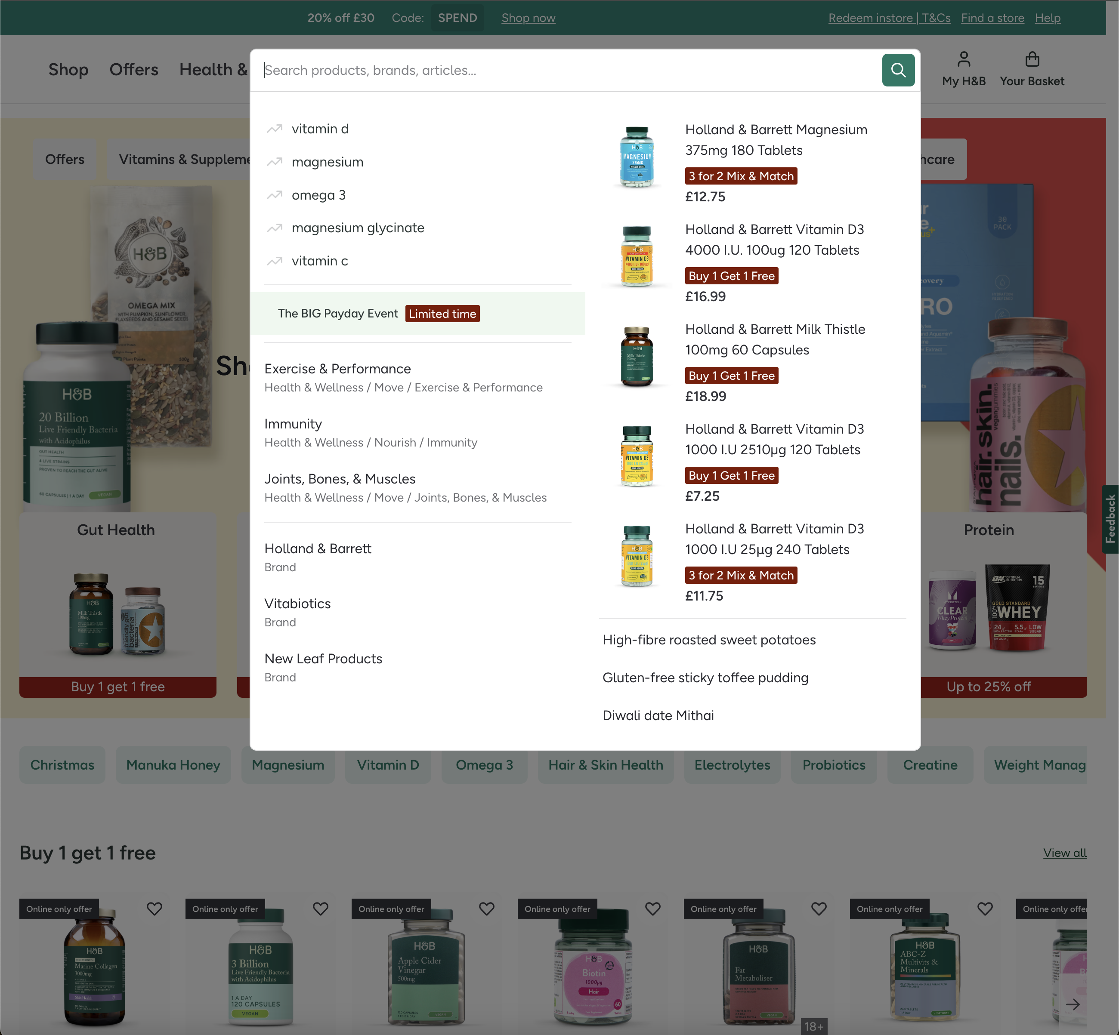This screenshot has width=1119, height=1035.
Task: Click trending arrow icon beside "vitamin d"
Action: point(274,128)
